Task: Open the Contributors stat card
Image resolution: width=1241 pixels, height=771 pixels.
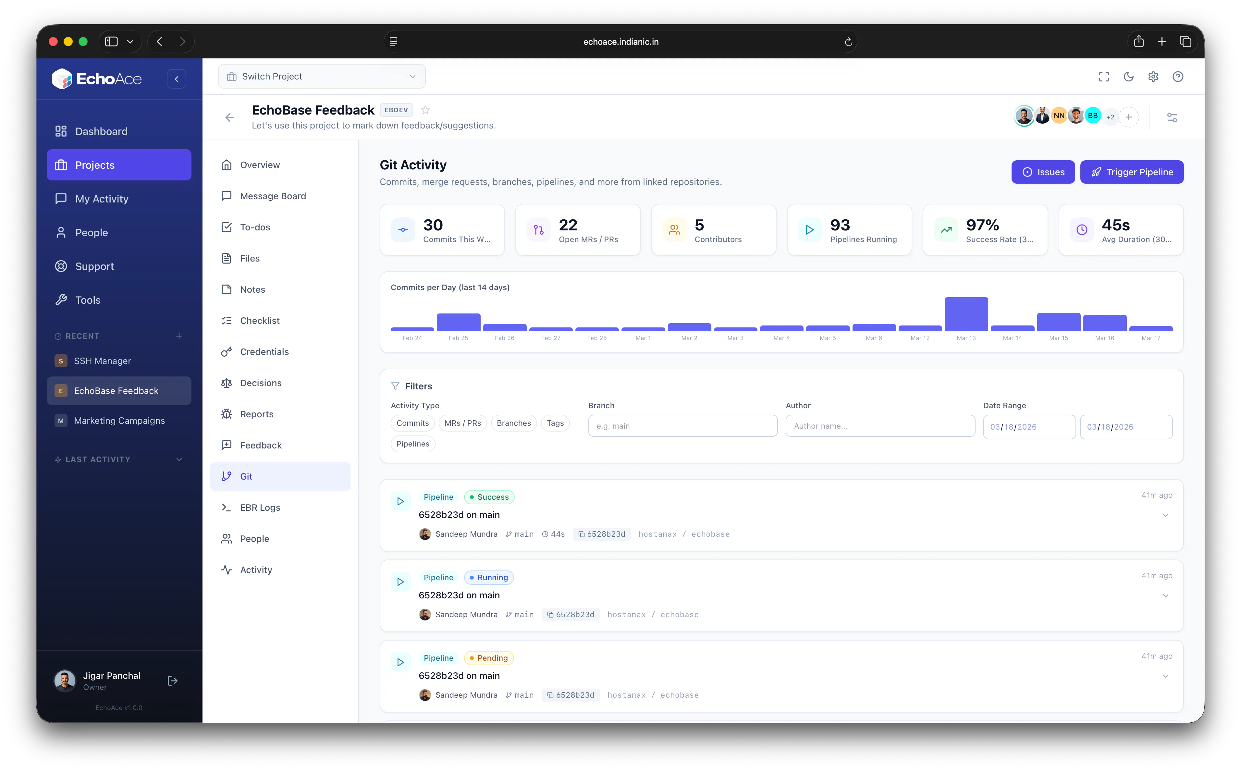Action: coord(713,230)
